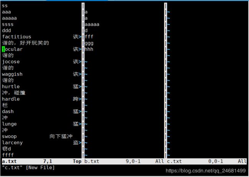Click the single character line '栏'
249x177 pixels.
[x=5, y=105]
